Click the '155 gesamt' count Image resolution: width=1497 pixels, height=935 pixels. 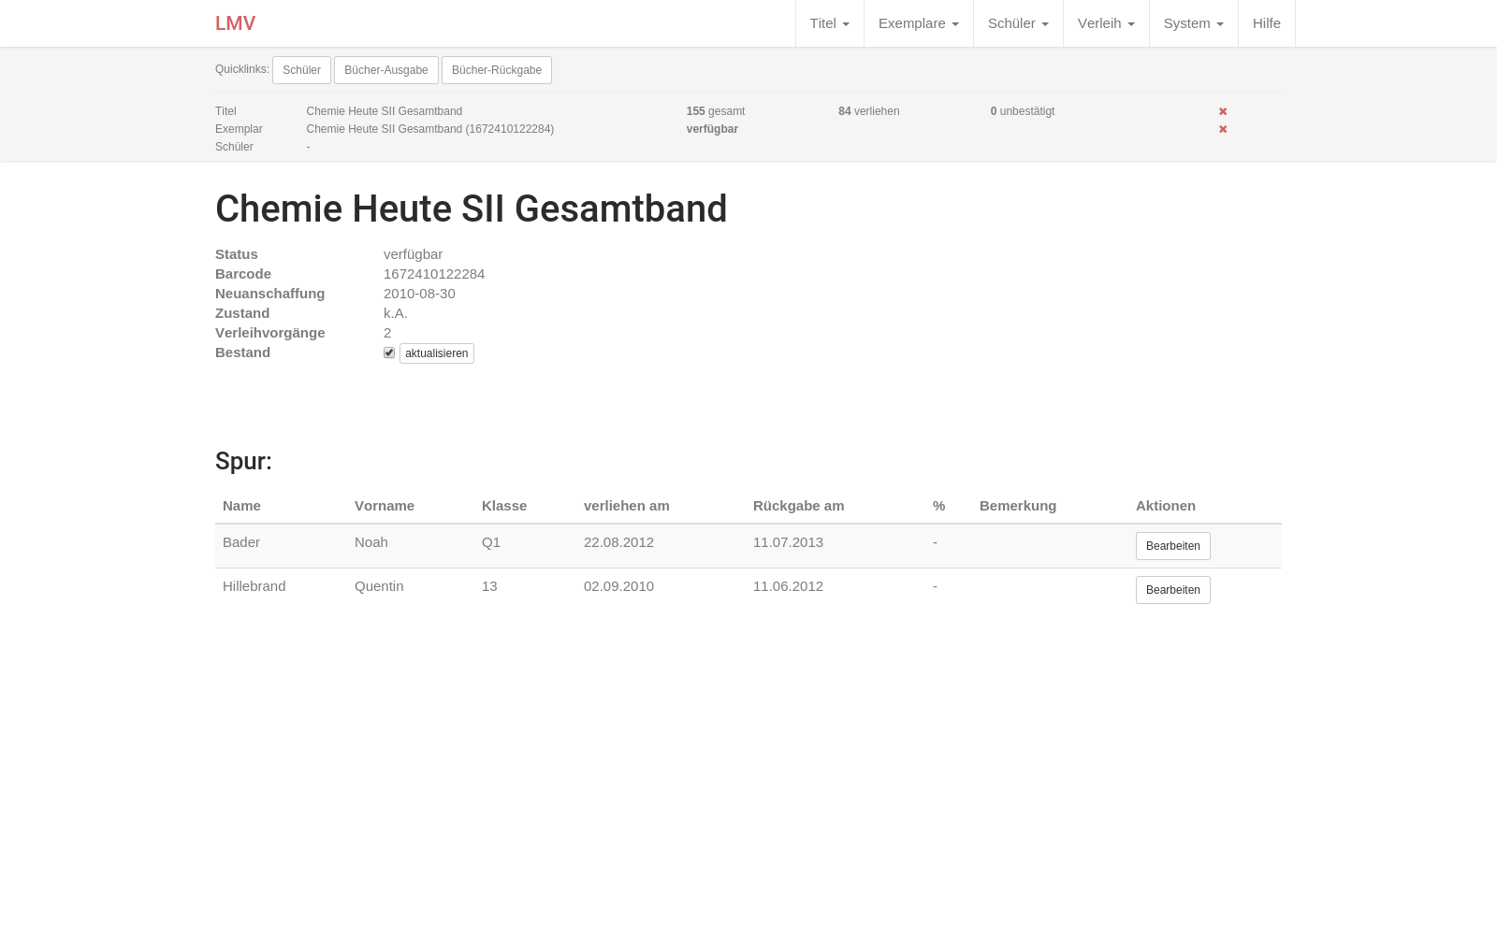(x=716, y=111)
